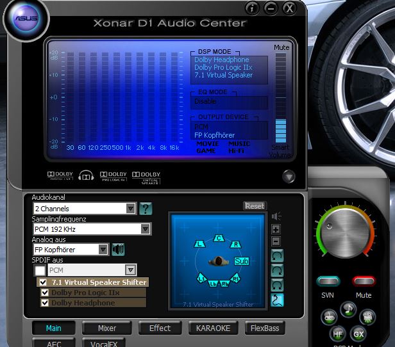Screen dimensions: 395x347
Task: Switch to the AEC tab
Action: pos(54,343)
